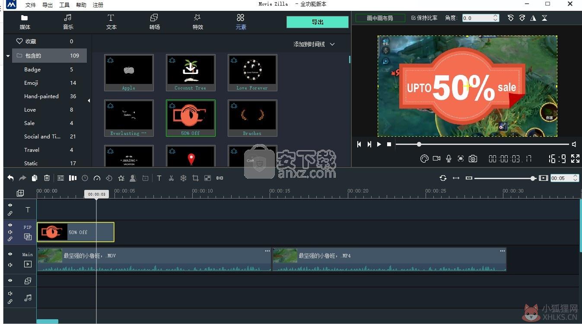Stop the preview playback
The width and height of the screenshot is (582, 324).
point(389,144)
